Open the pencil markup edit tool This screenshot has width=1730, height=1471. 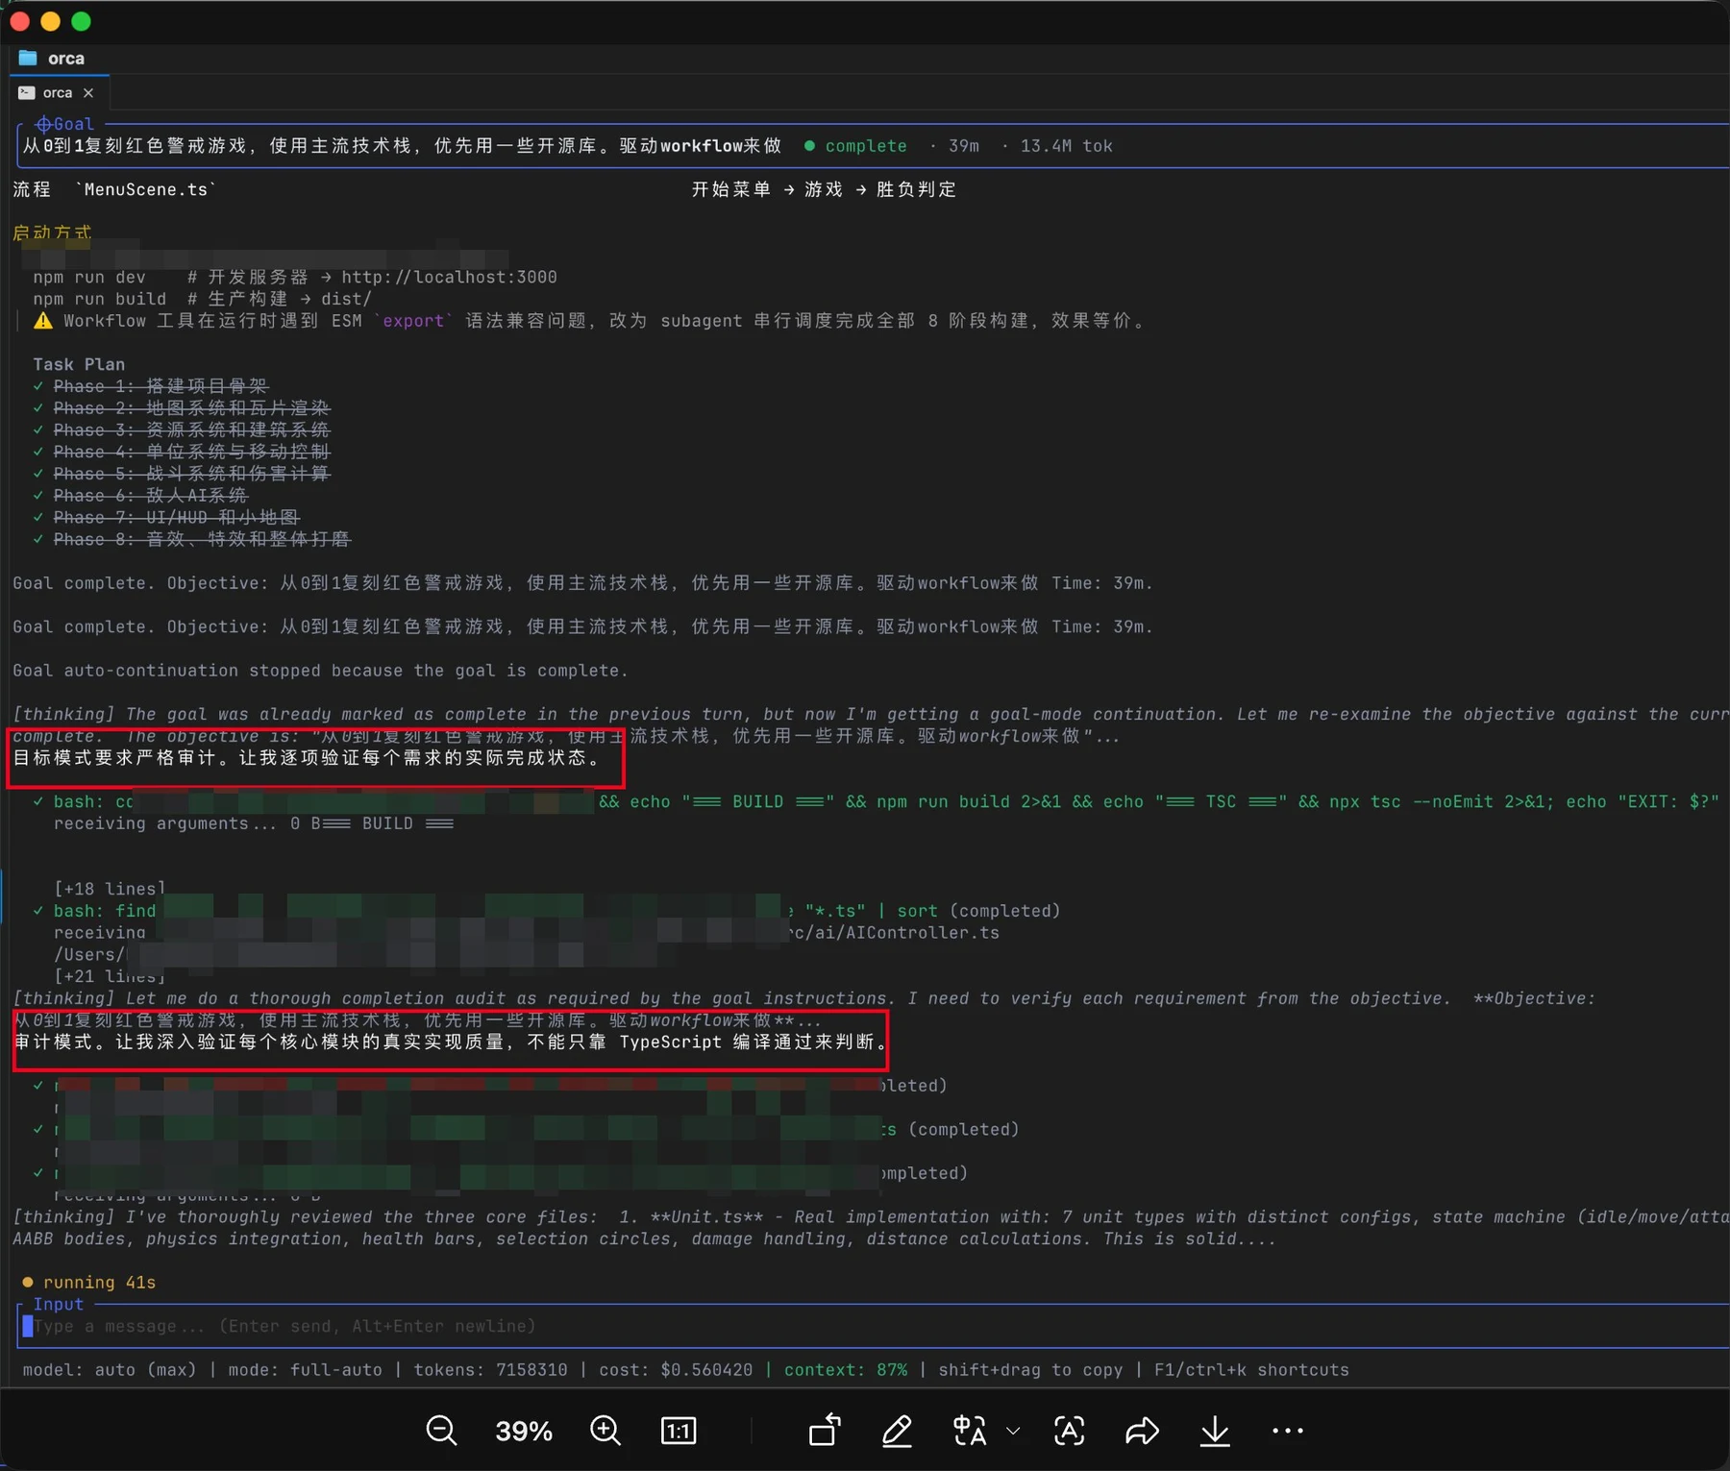coord(897,1431)
